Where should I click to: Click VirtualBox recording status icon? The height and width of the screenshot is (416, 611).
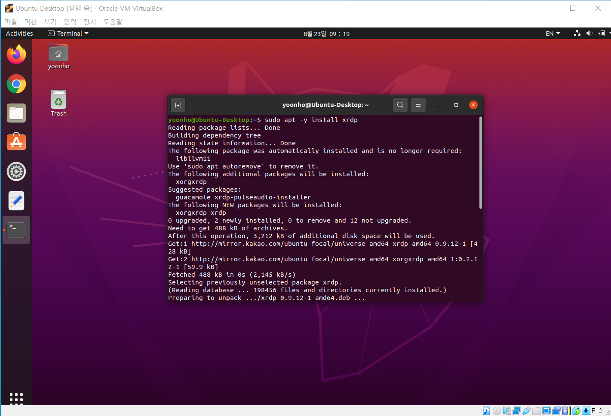click(556, 411)
